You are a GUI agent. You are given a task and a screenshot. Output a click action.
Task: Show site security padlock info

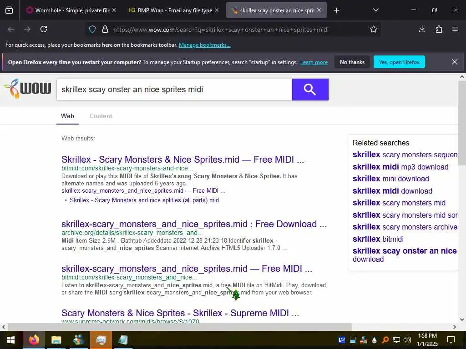tap(105, 29)
